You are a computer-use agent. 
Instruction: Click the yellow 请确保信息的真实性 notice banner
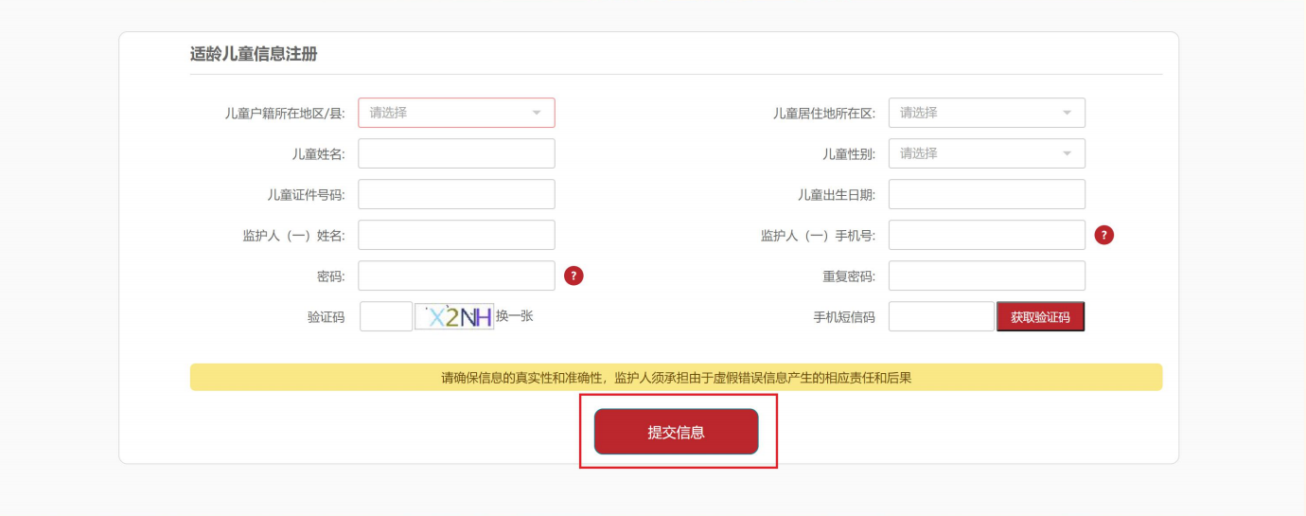(x=676, y=378)
